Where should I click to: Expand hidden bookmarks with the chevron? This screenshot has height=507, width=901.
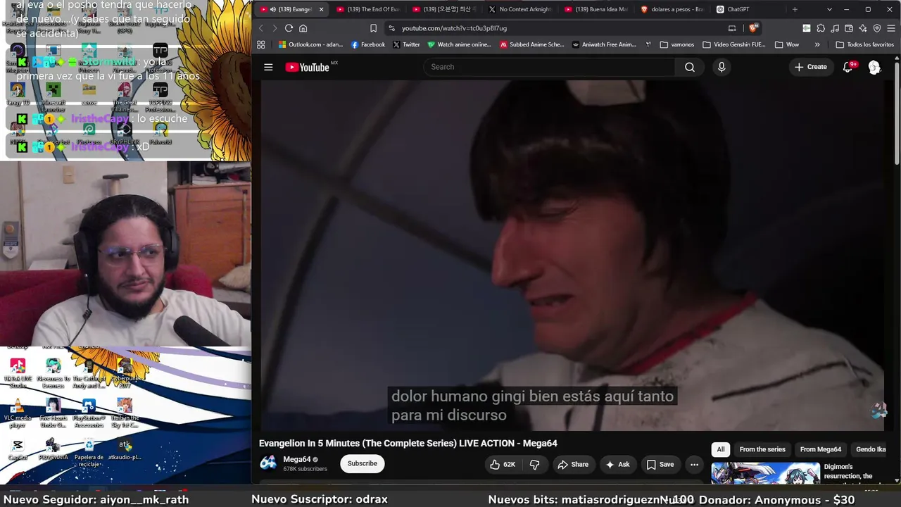coord(817,44)
